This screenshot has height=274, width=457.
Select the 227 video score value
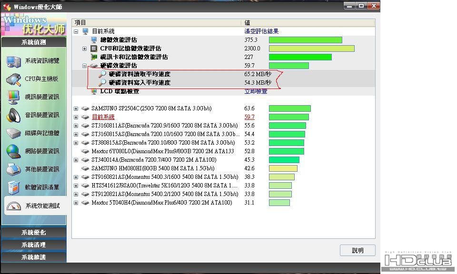[x=248, y=57]
